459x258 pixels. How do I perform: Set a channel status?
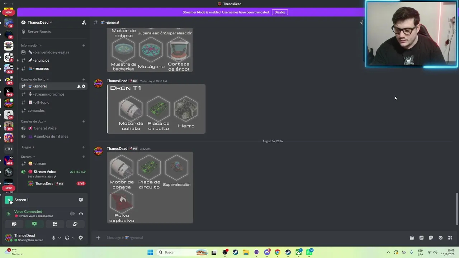pyautogui.click(x=42, y=177)
